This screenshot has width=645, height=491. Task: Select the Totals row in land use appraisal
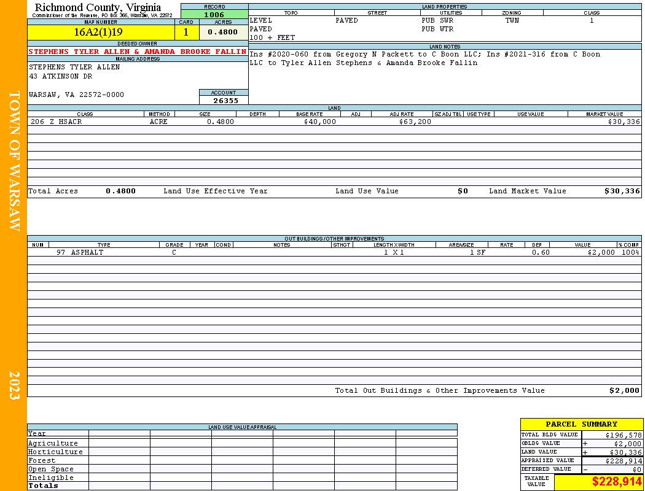(x=242, y=486)
